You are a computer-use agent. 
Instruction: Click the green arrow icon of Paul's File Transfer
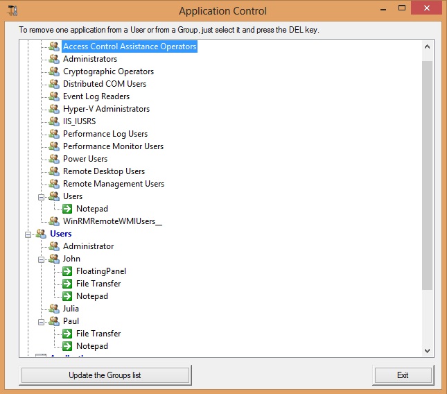(67, 334)
